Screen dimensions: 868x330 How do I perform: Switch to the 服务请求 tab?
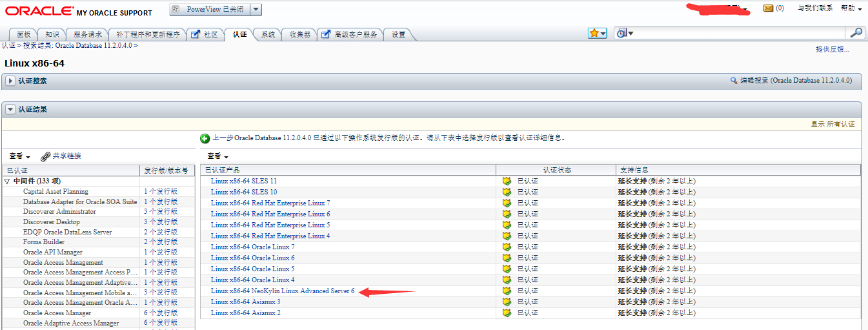point(88,34)
